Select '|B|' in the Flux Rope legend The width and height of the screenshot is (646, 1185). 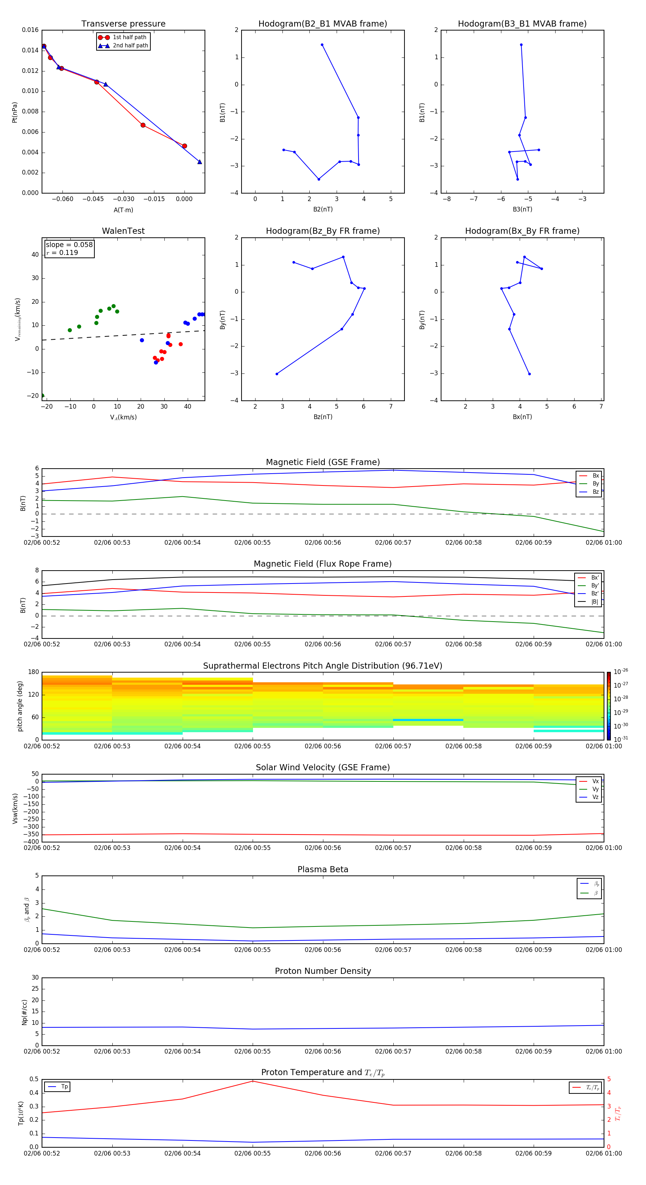click(588, 602)
